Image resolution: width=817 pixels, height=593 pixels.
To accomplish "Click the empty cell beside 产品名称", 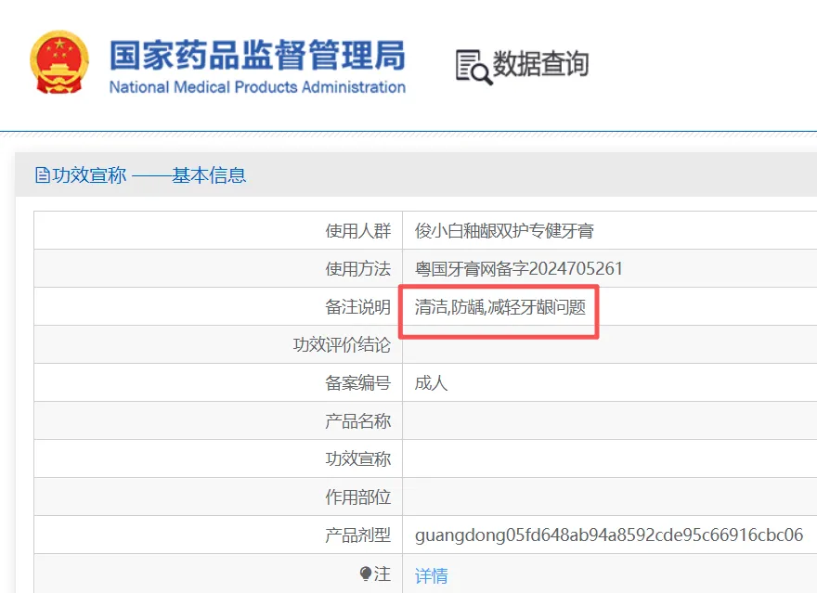I will click(608, 420).
